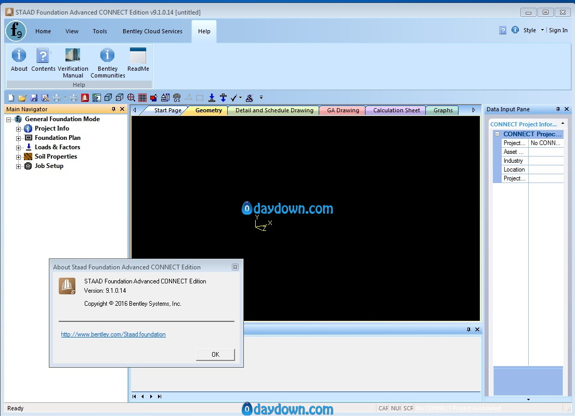This screenshot has height=416, width=575.
Task: Click the blue info icon near Style
Action: point(515,30)
